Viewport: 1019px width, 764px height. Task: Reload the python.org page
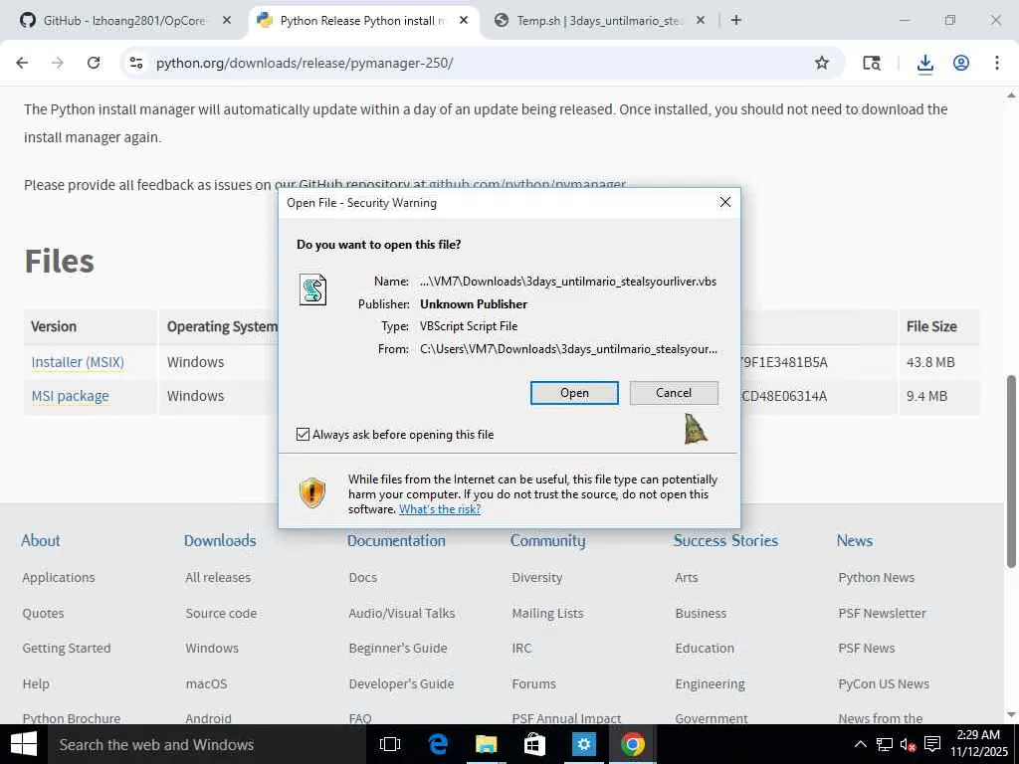click(94, 63)
